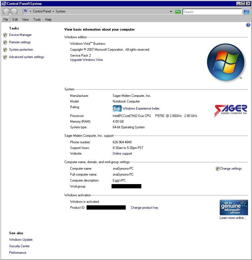252x260 pixels.
Task: Open Device Manager from Tasks
Action: (x=20, y=35)
